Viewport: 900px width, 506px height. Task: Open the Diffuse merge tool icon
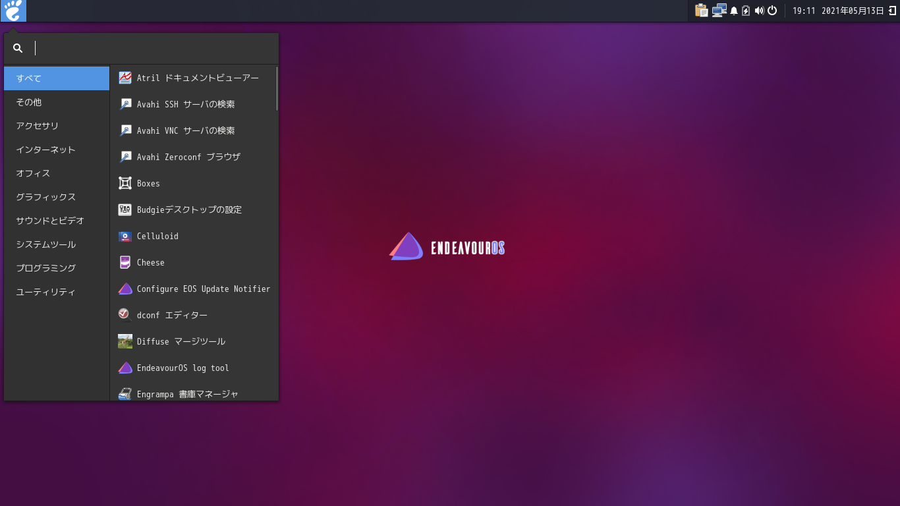click(125, 341)
